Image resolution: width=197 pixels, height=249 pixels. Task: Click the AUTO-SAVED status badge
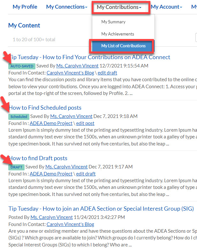click(22, 66)
